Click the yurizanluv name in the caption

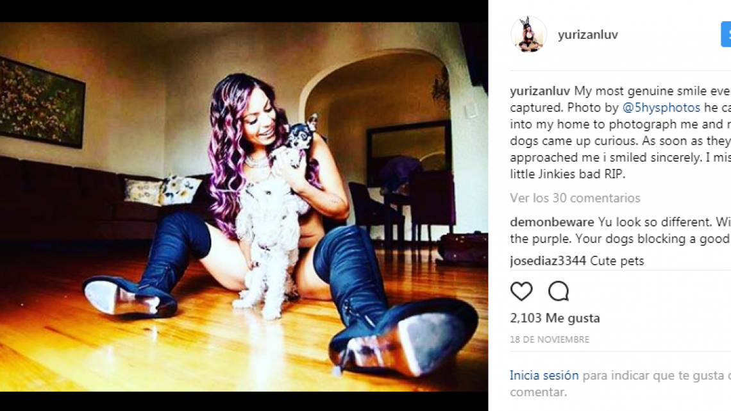[x=540, y=91]
